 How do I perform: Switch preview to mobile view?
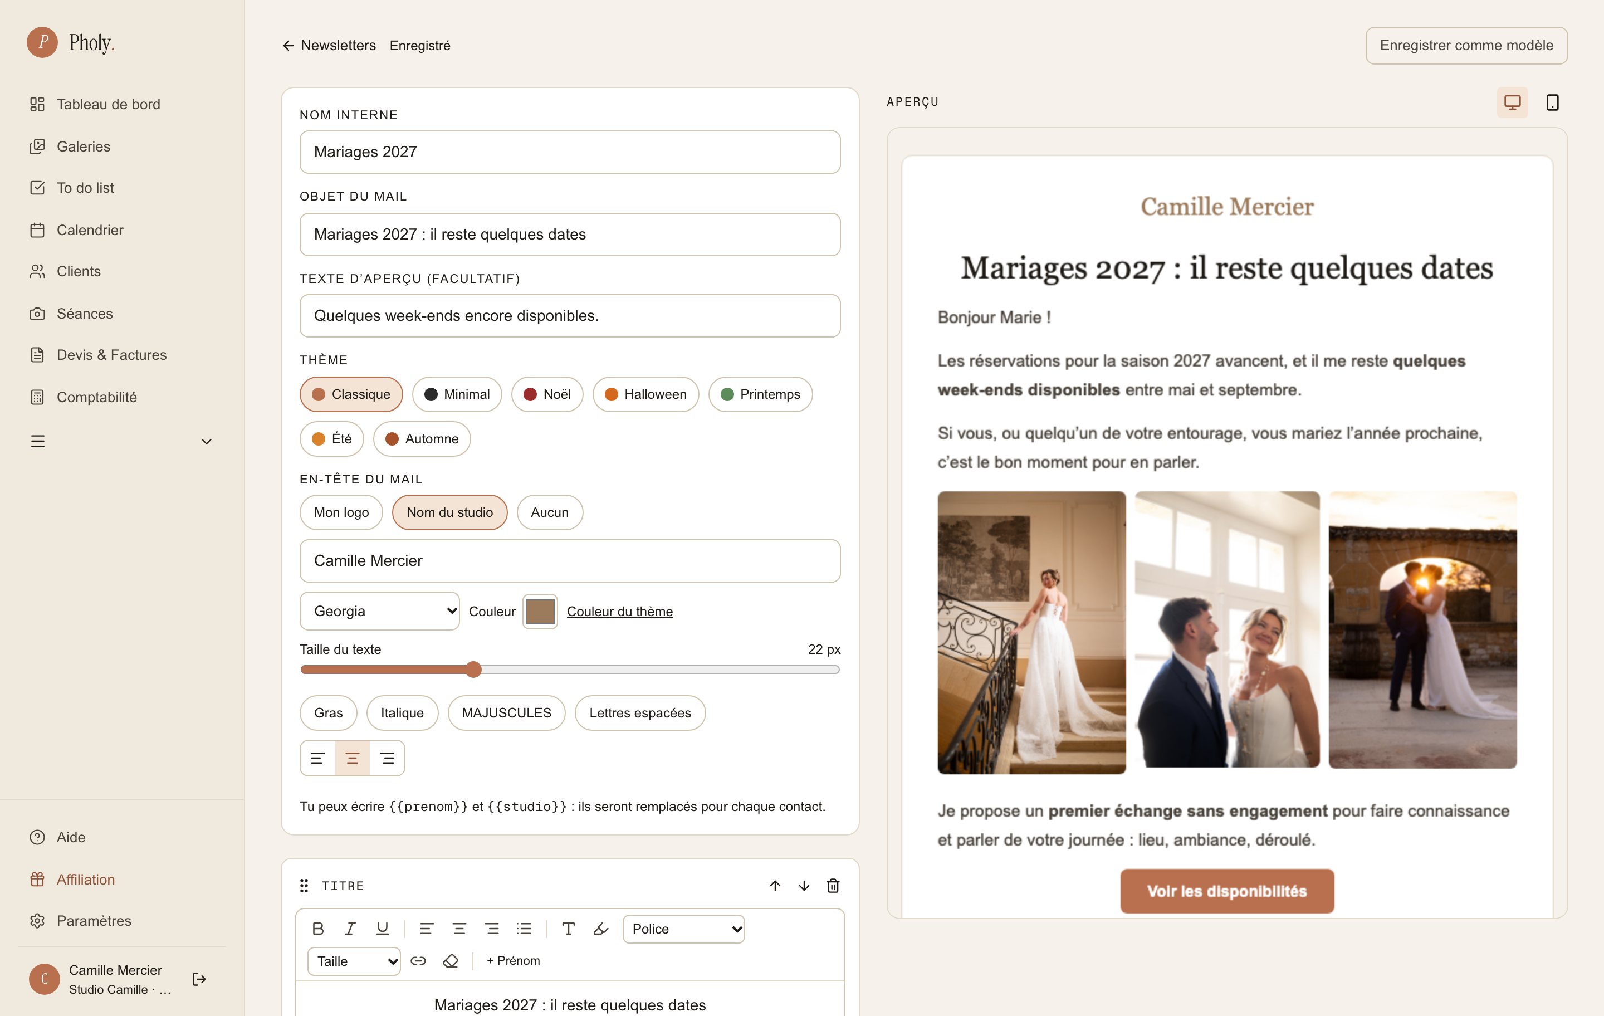tap(1552, 102)
